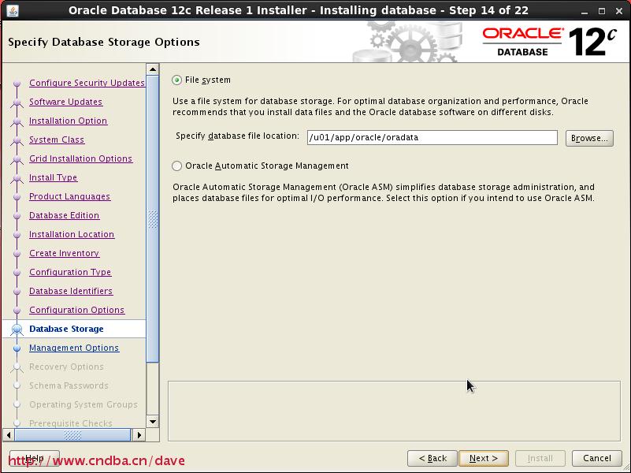Click step bullet beside Install Type
This screenshot has width=631, height=473.
tap(17, 178)
